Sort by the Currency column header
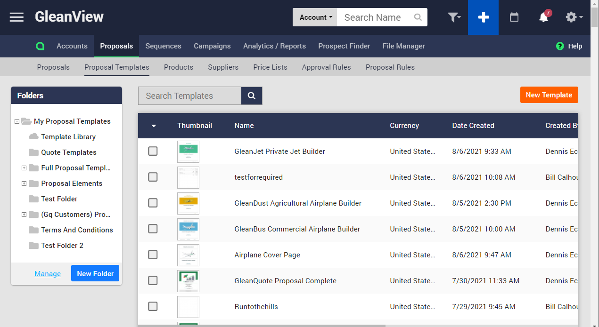Screen dimensions: 599x327 pos(404,126)
